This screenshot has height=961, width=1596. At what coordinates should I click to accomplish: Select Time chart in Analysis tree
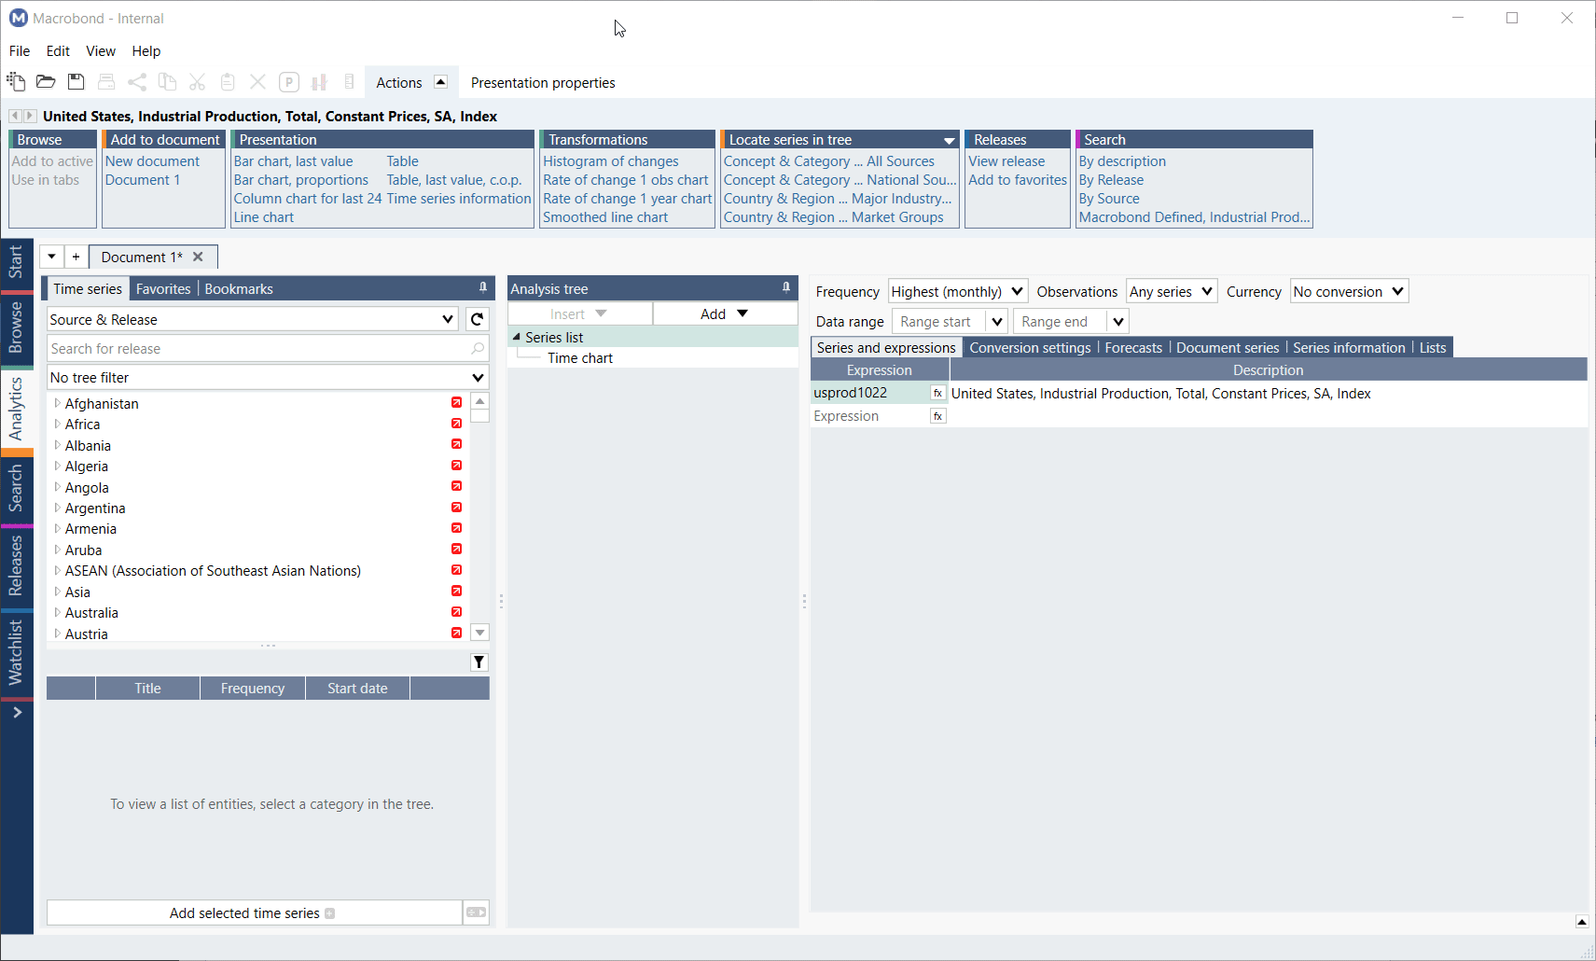tap(580, 357)
